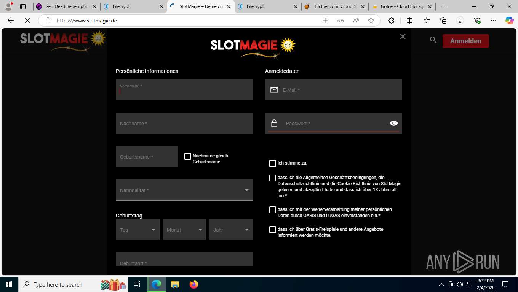
Task: Accept Allgemeinen Geschäftsbedingungen checkbox
Action: (x=273, y=178)
